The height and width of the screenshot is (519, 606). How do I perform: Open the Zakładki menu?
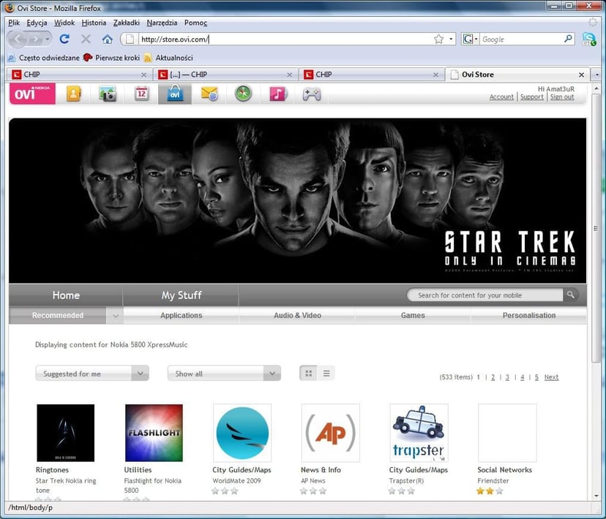(126, 23)
